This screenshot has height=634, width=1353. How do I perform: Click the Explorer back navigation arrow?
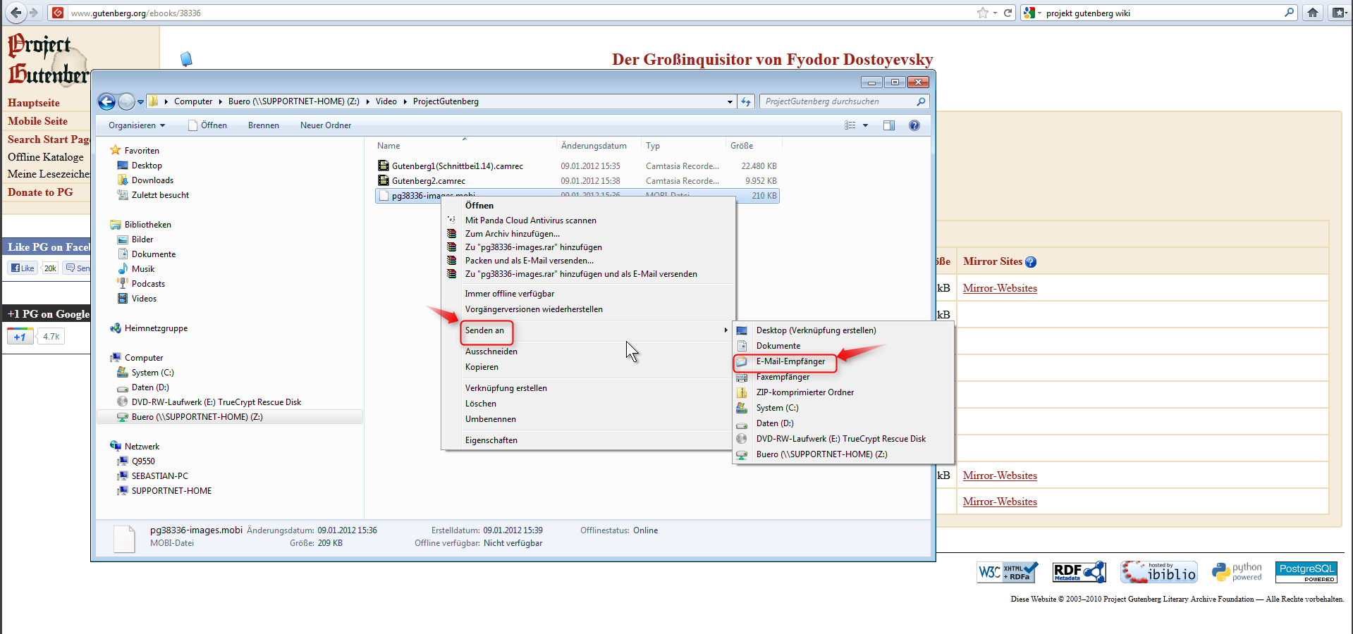pyautogui.click(x=106, y=101)
